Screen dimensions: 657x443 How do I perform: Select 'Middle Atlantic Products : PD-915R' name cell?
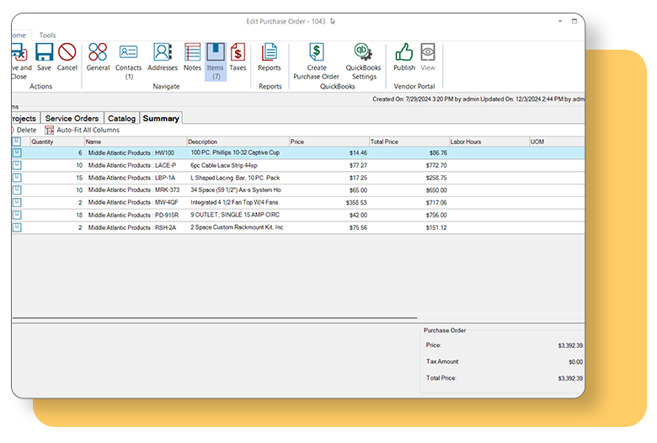click(x=133, y=215)
